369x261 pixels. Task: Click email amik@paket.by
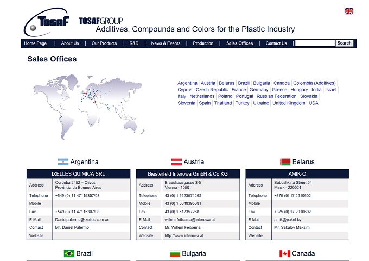(x=288, y=220)
